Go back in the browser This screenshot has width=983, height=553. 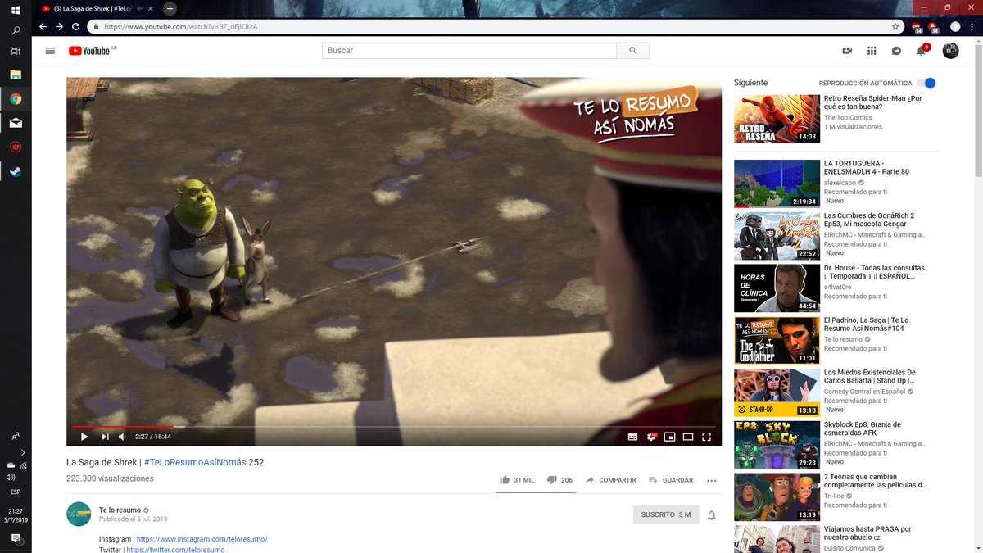click(43, 27)
